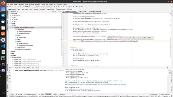This screenshot has height=97, width=173.
Task: Open the Layout Inspector button
Action: (x=164, y=94)
